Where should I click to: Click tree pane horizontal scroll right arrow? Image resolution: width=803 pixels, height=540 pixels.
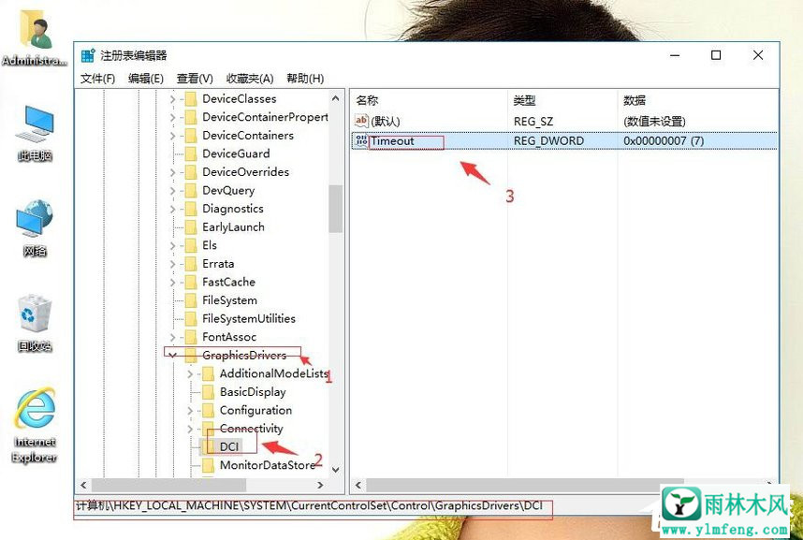tap(321, 485)
